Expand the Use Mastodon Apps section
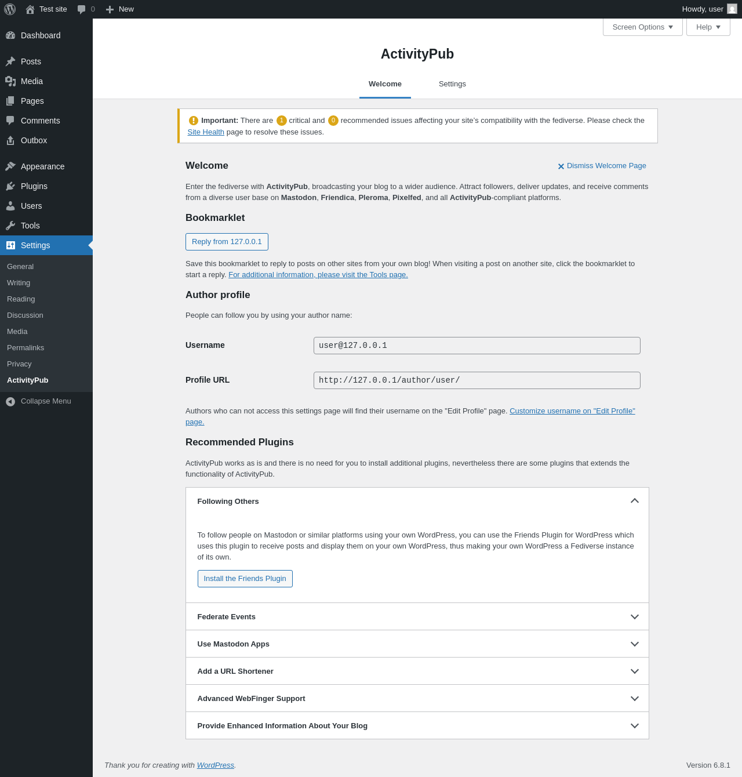Screen dimensions: 742x777 click(x=634, y=644)
